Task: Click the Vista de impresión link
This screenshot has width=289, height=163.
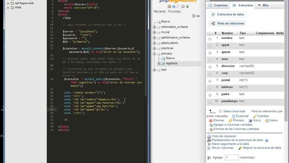Action: pyautogui.click(x=224, y=136)
